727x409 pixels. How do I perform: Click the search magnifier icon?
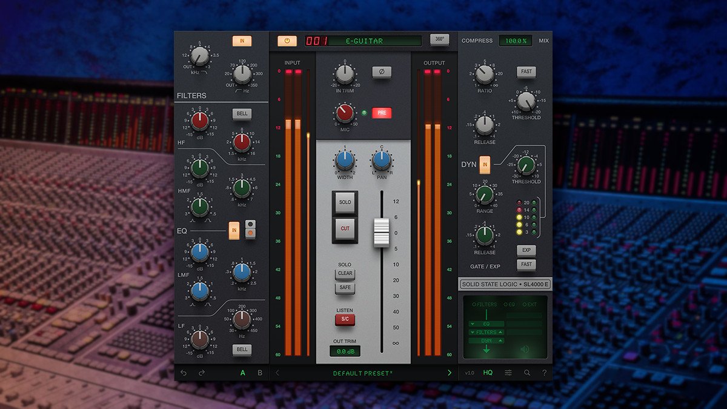coord(527,373)
